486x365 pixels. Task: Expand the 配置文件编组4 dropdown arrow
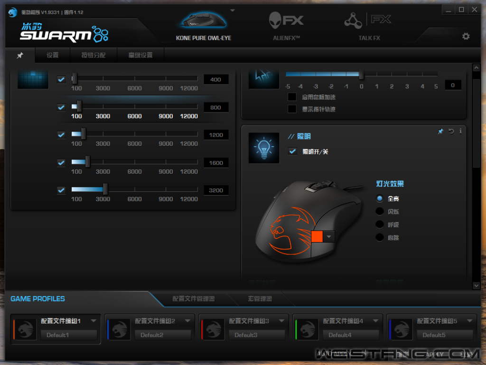376,321
